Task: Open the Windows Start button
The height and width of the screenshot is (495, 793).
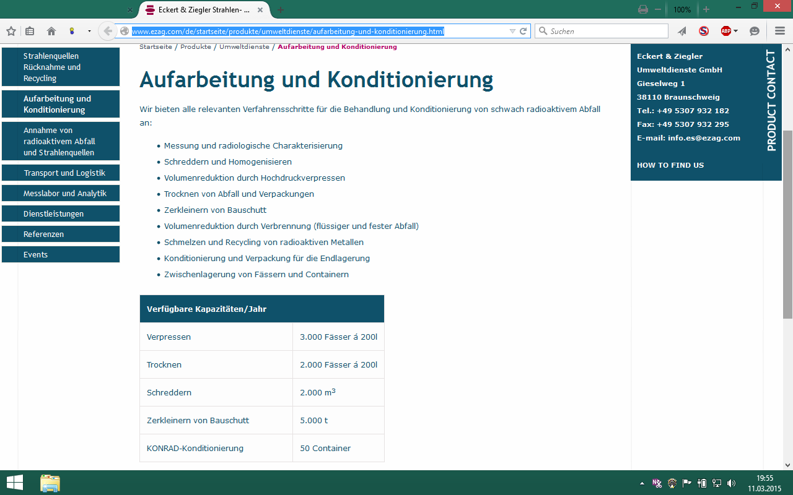Action: (x=14, y=483)
